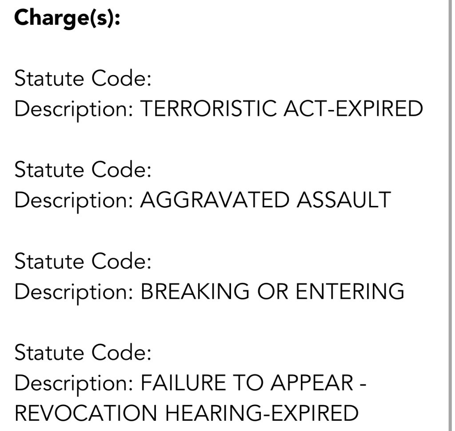Click the bold "Charge(s):" heading

[67, 18]
